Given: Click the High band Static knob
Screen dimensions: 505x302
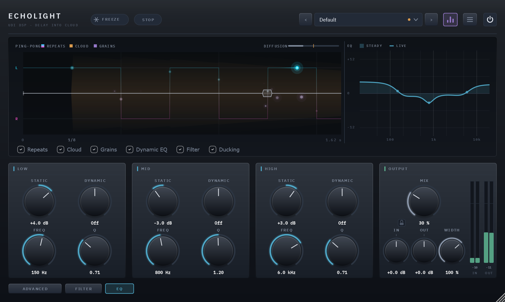Looking at the screenshot, I should 287,201.
